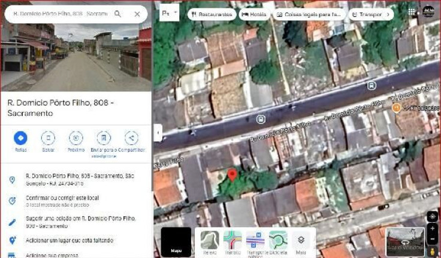Zoom in with the plus button
This screenshot has height=258, width=441.
433,229
